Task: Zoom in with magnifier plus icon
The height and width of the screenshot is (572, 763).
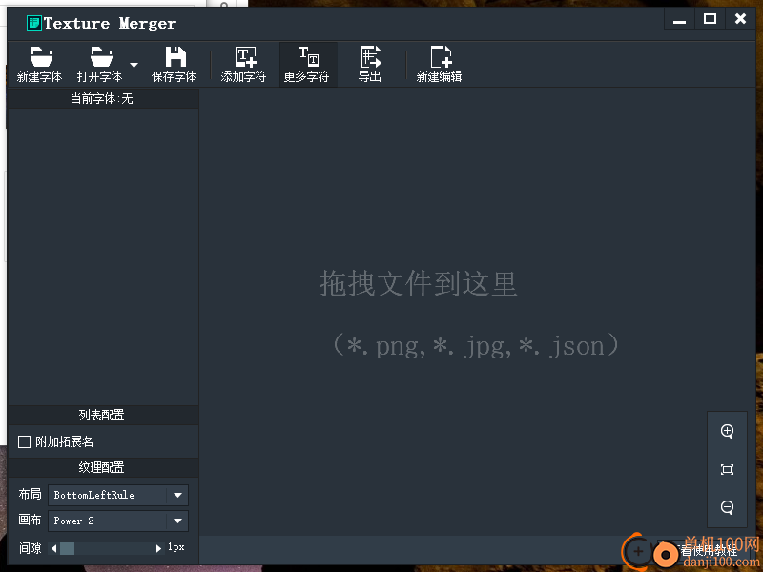Action: point(727,431)
